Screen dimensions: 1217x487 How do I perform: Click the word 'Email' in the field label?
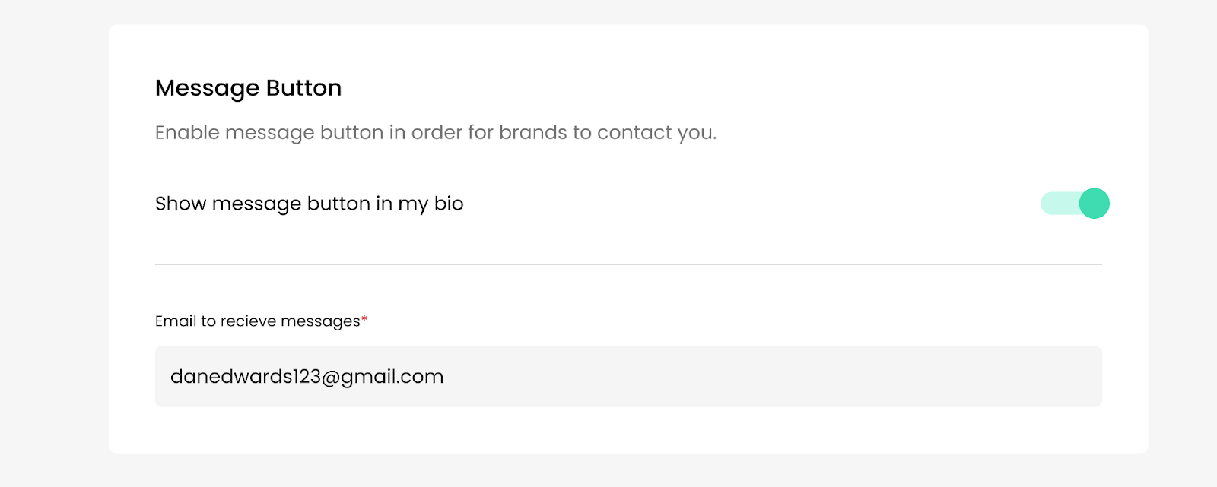tap(175, 321)
